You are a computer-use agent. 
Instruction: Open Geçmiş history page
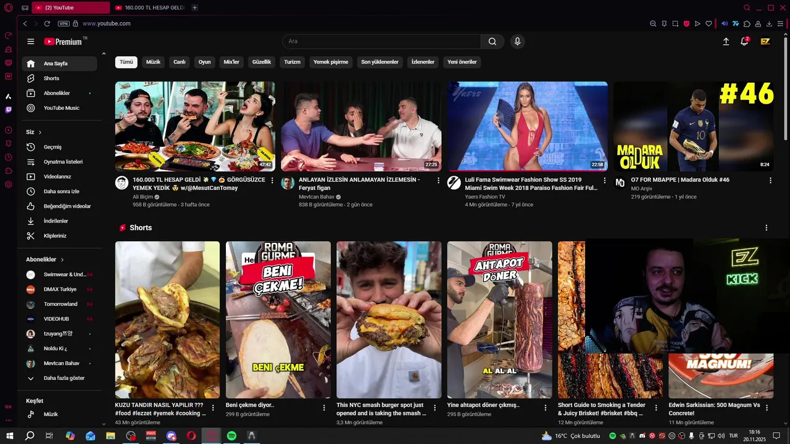tap(59, 147)
